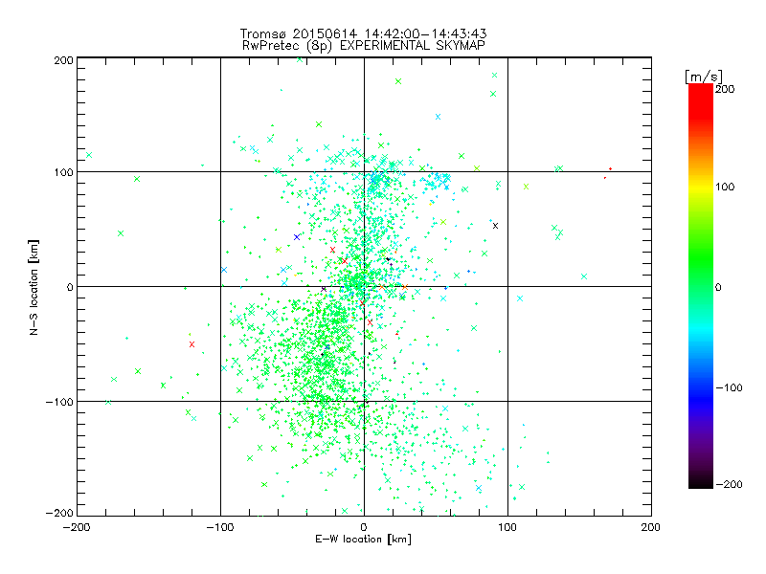Click the y-axis tick label 0

coord(70,287)
